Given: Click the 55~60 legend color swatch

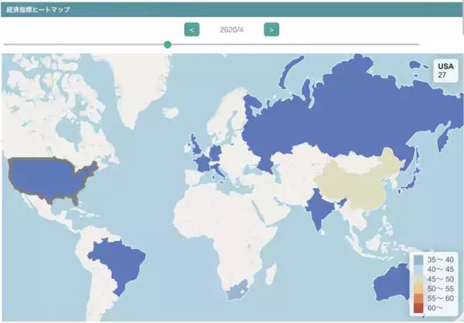Looking at the screenshot, I should pos(418,298).
